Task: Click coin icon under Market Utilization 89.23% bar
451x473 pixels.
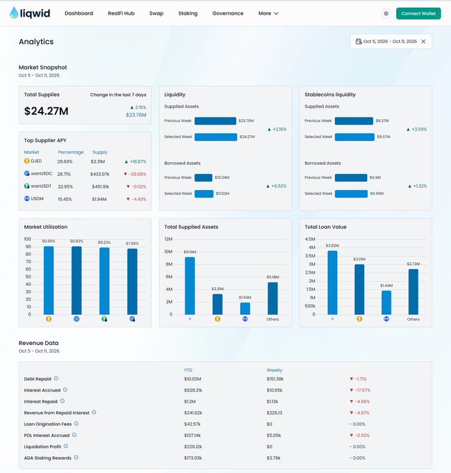Action: 104,319
